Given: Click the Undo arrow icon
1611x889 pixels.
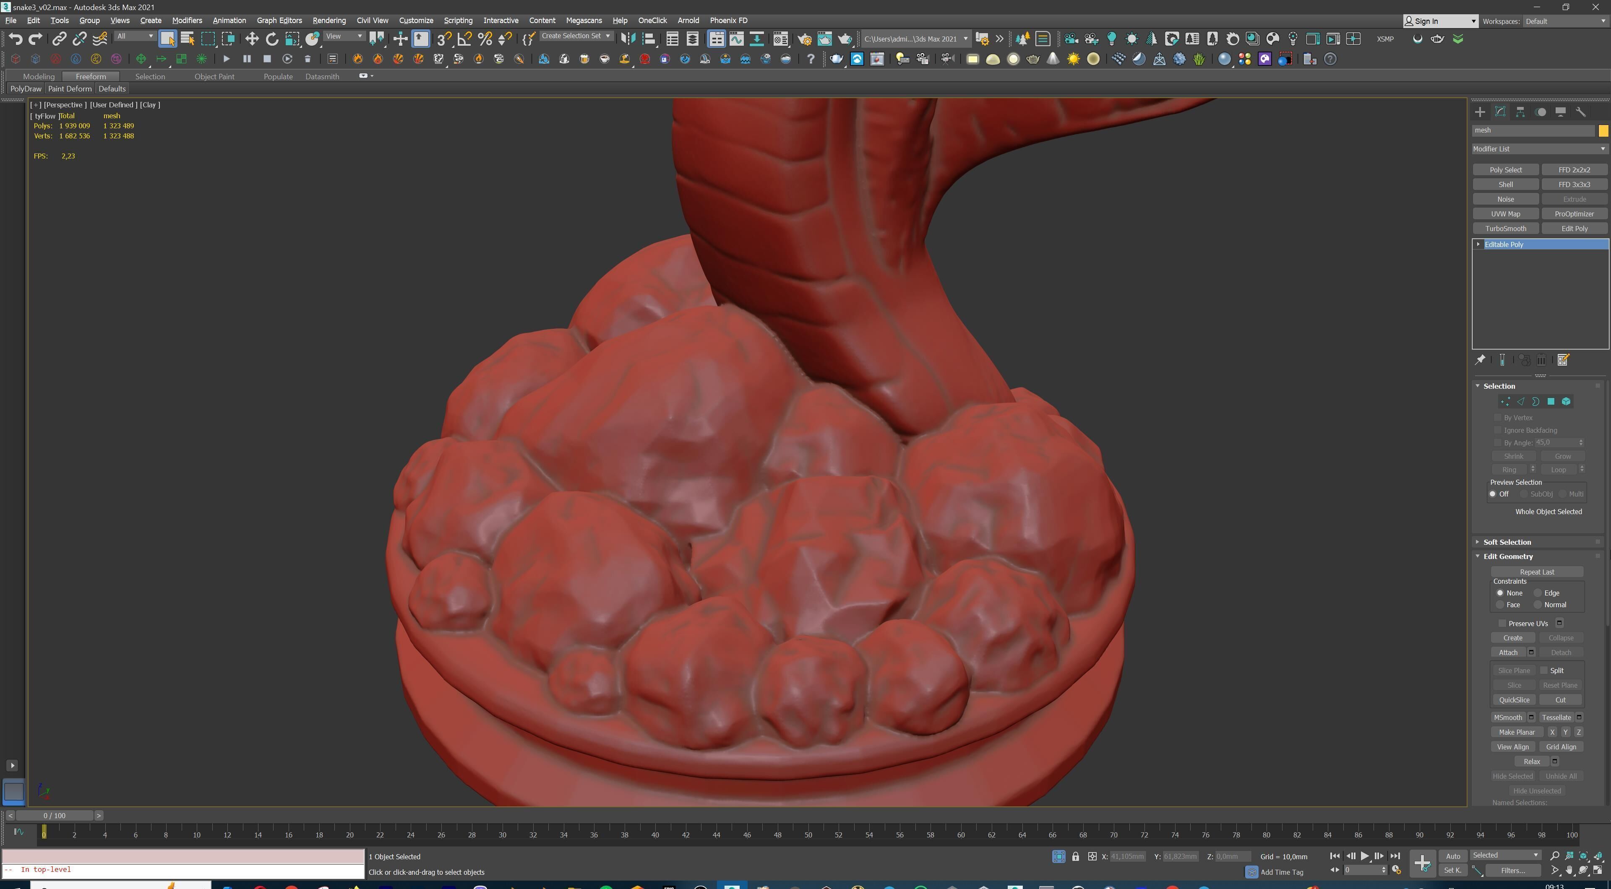Looking at the screenshot, I should (x=15, y=39).
